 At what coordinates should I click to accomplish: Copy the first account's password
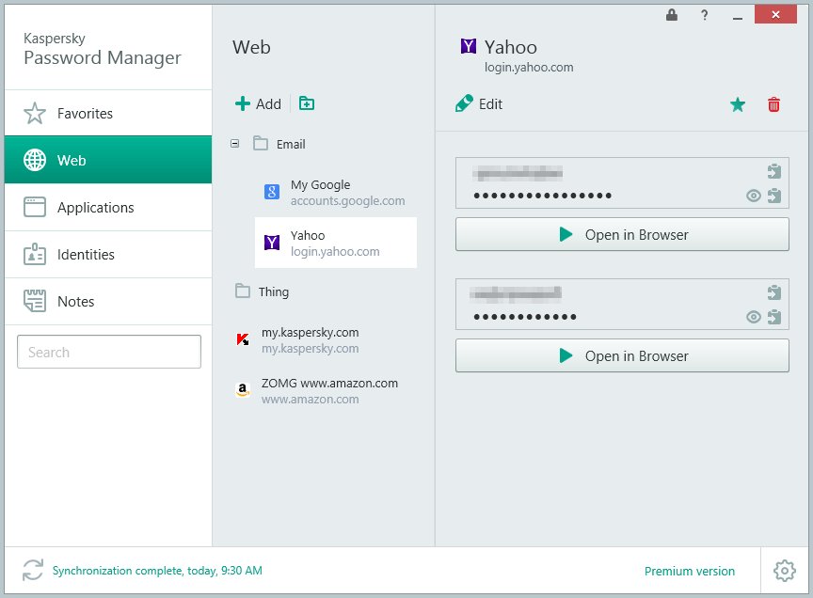(x=774, y=196)
